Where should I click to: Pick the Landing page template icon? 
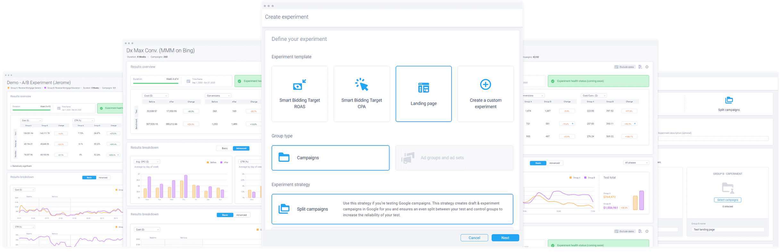(x=423, y=88)
